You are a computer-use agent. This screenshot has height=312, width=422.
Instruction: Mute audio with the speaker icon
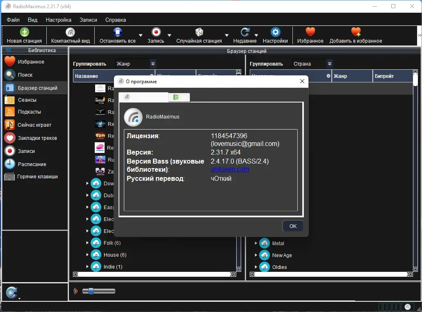(75, 291)
